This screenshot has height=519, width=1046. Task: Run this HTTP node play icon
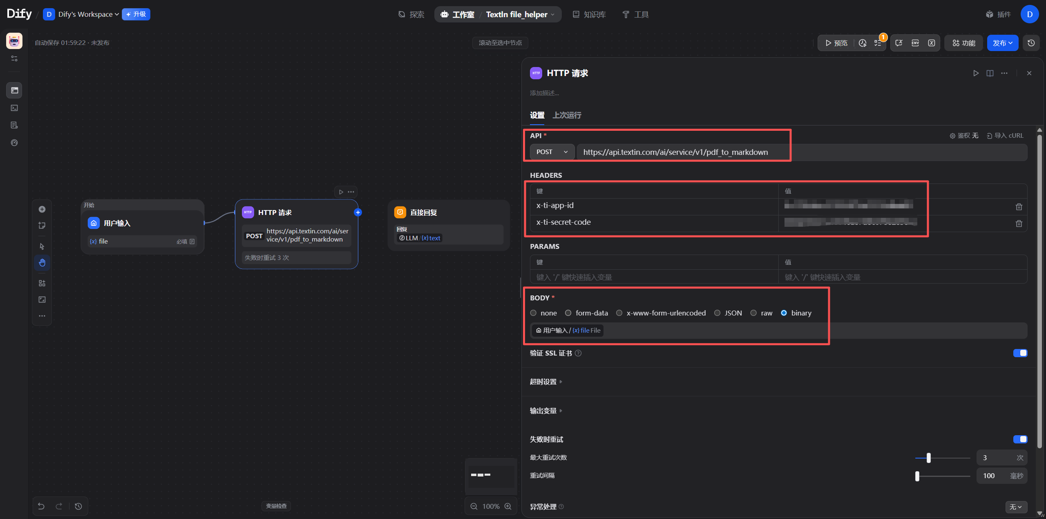[976, 73]
